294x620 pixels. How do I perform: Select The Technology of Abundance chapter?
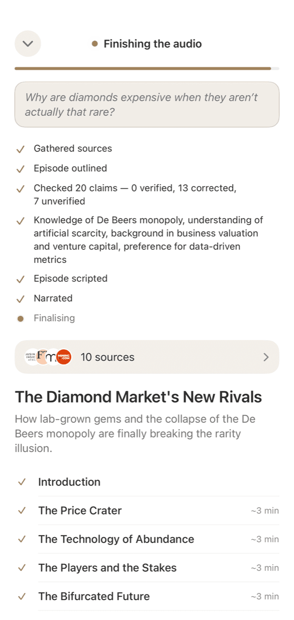click(x=147, y=539)
